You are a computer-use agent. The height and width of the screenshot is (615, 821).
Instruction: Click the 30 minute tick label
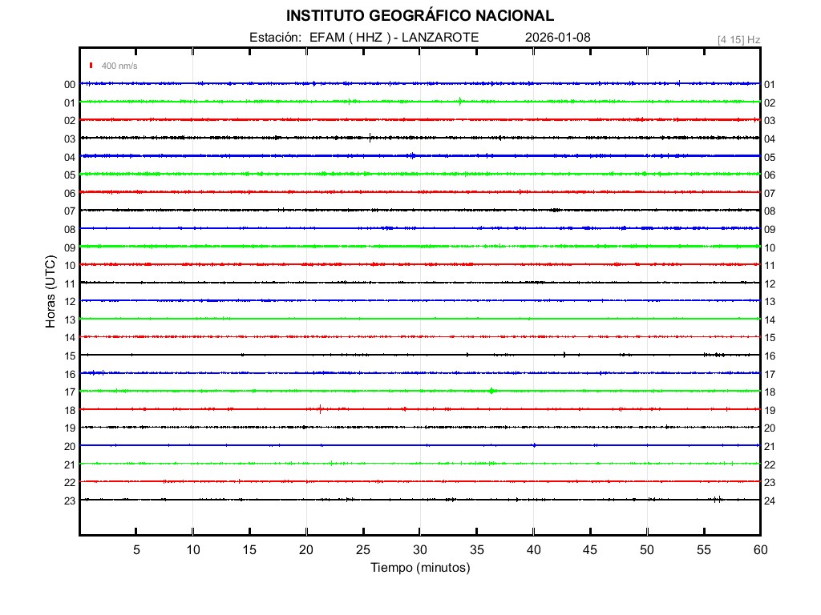[420, 550]
